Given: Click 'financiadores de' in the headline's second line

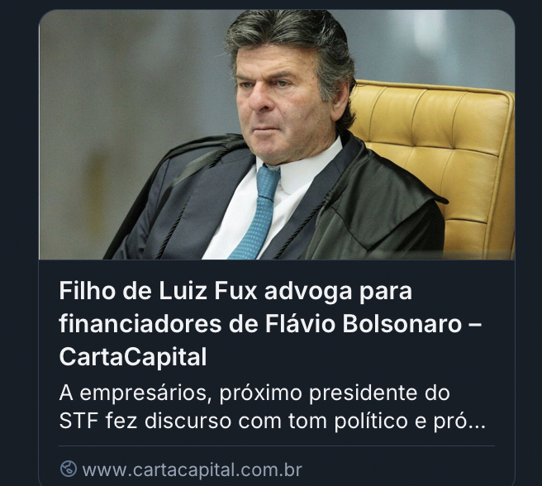Looking at the screenshot, I should pyautogui.click(x=158, y=324).
